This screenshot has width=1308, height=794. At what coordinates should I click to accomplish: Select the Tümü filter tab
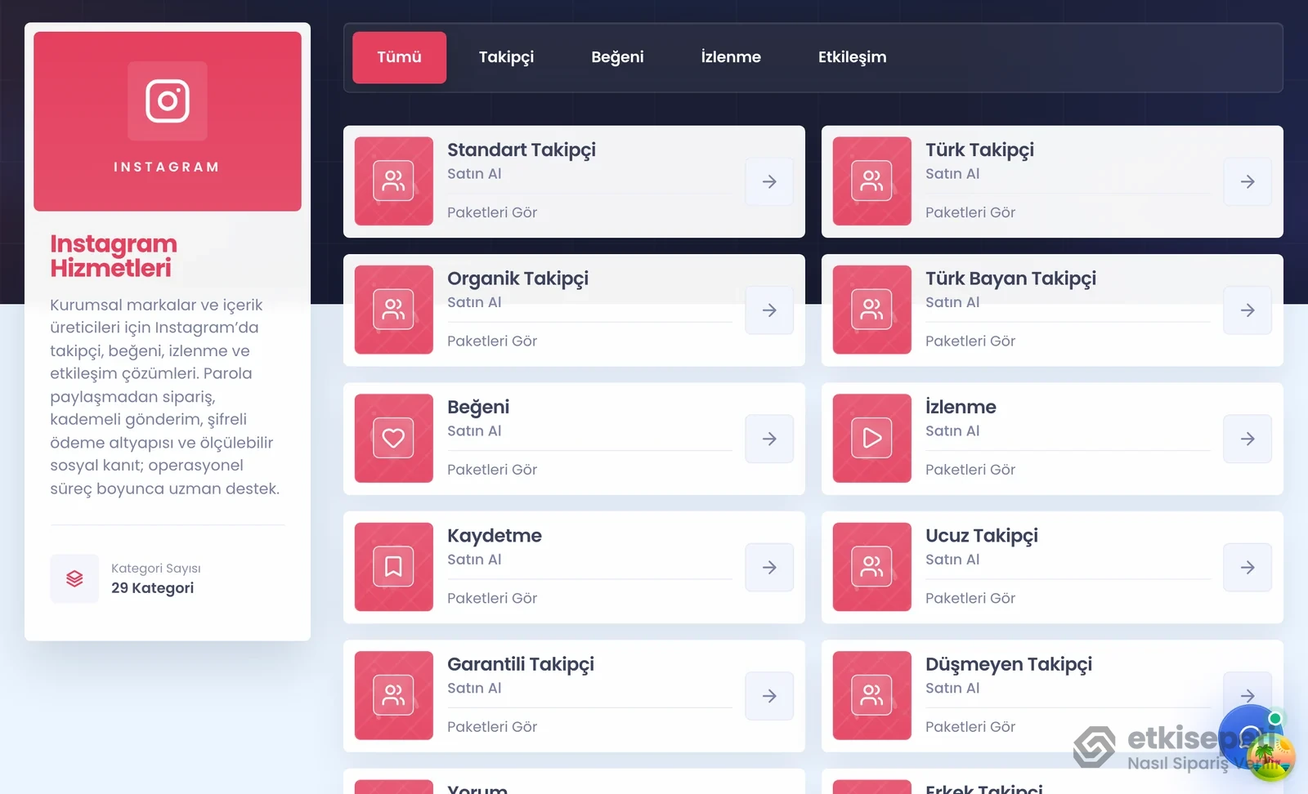click(399, 57)
